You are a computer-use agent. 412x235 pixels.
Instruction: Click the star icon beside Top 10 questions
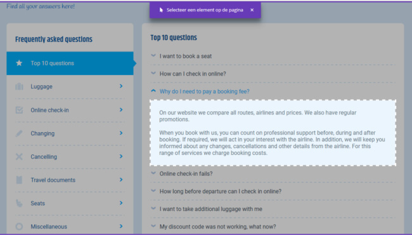[x=19, y=63]
